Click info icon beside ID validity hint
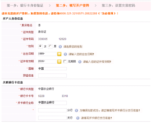The height and width of the screenshot is (124, 152). [80, 62]
